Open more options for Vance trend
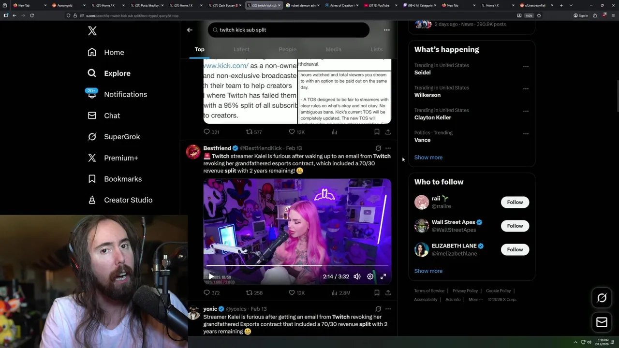 tap(526, 134)
